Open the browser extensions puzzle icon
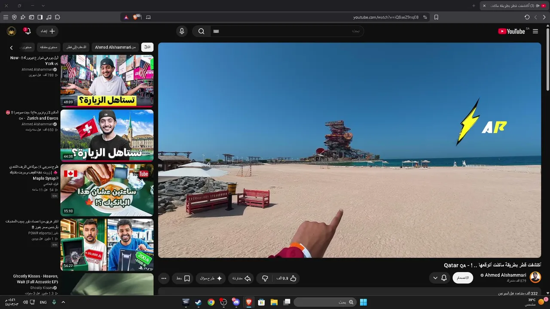This screenshot has height=309, width=550. click(57, 17)
